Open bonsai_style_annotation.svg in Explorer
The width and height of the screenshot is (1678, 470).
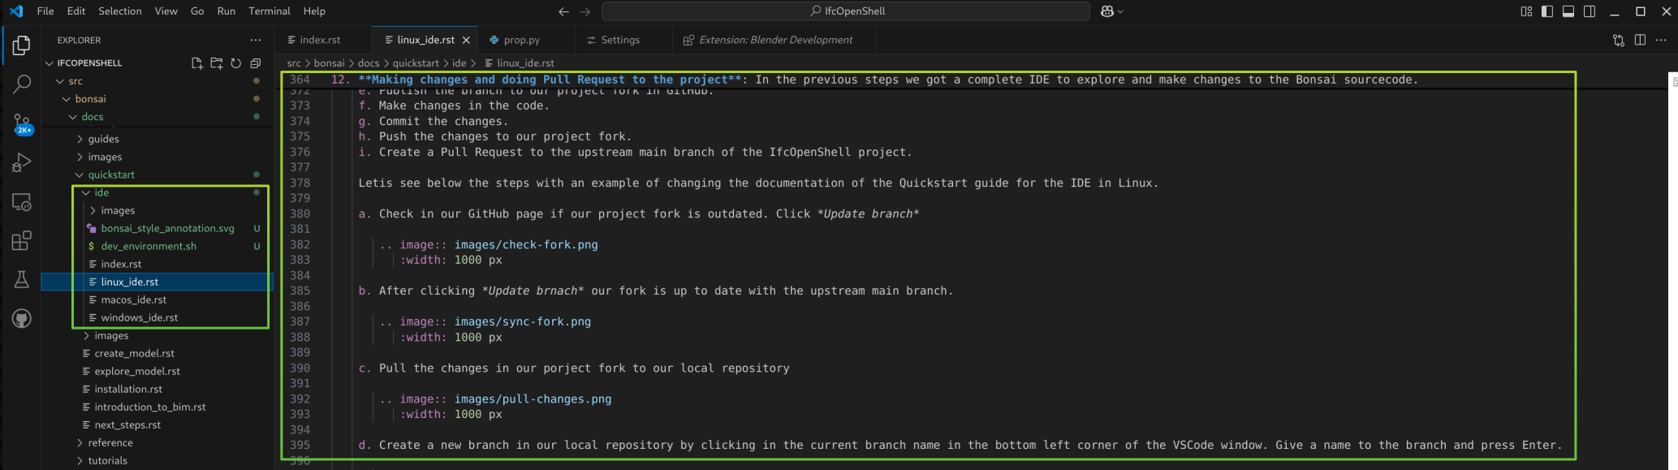[x=167, y=228]
